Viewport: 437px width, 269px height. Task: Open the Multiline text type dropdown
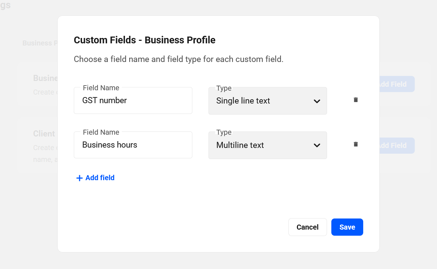click(268, 145)
